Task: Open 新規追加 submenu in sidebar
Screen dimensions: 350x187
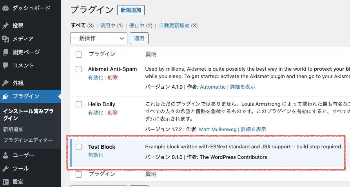Action: 13,129
